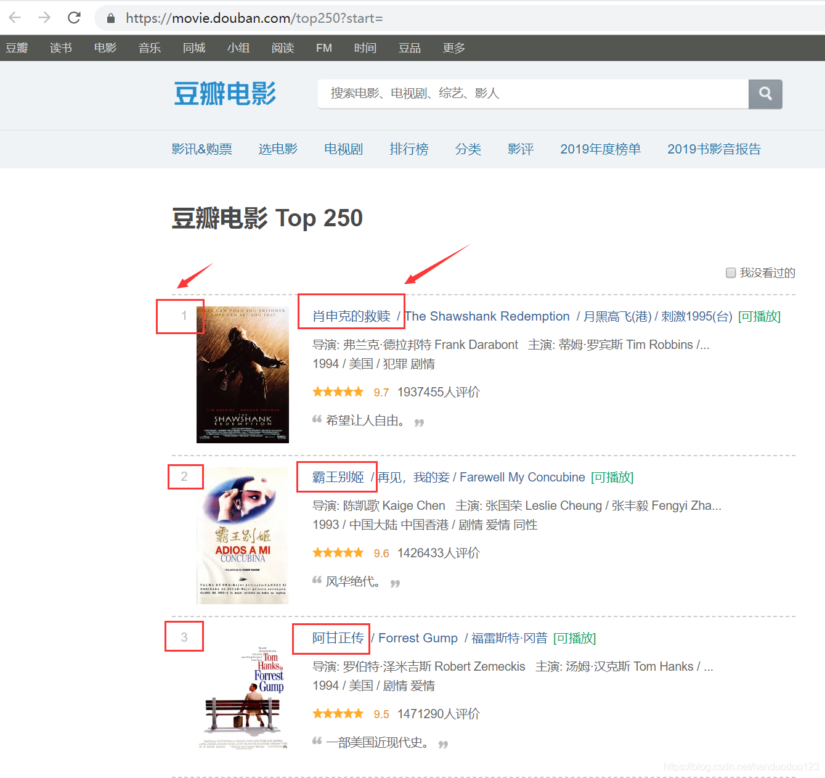Open 音乐 in the top bar
Image resolution: width=825 pixels, height=778 pixels.
[150, 48]
